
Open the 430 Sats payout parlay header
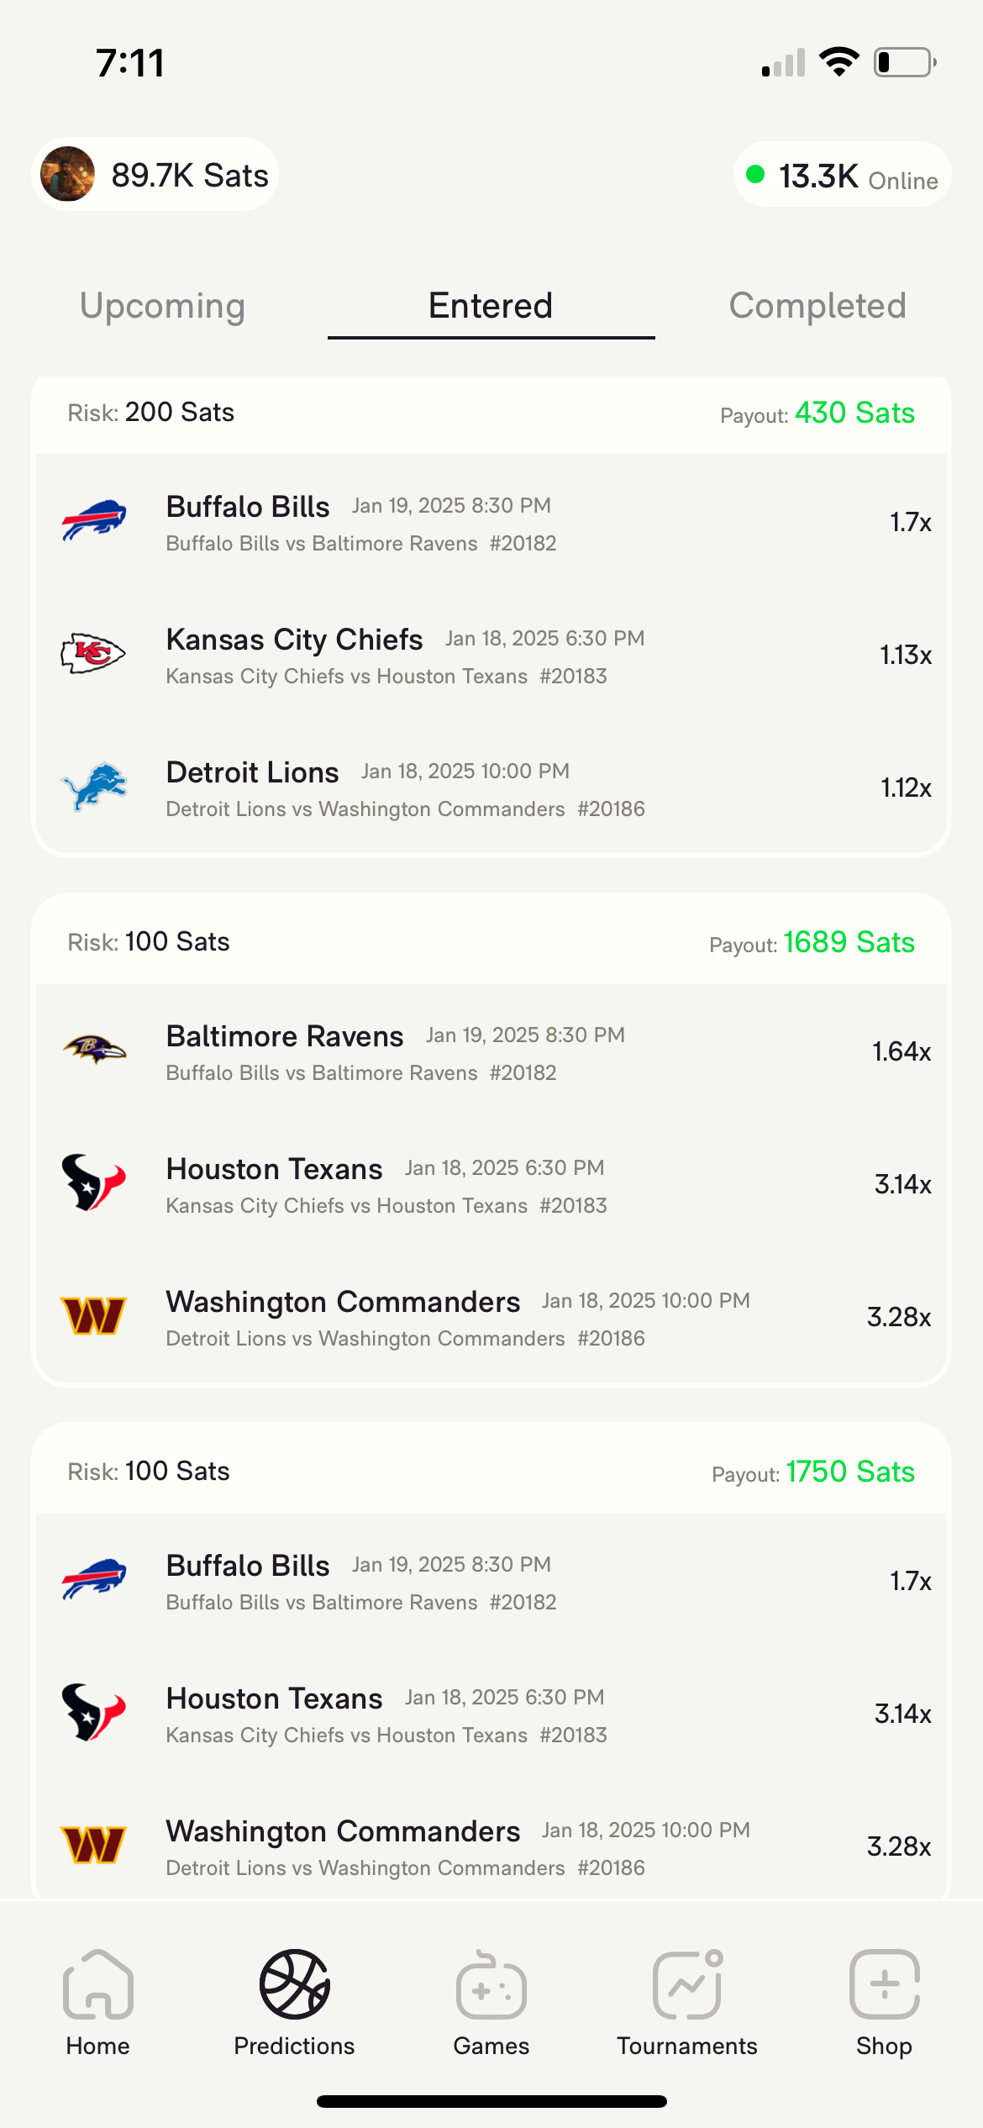coord(491,413)
